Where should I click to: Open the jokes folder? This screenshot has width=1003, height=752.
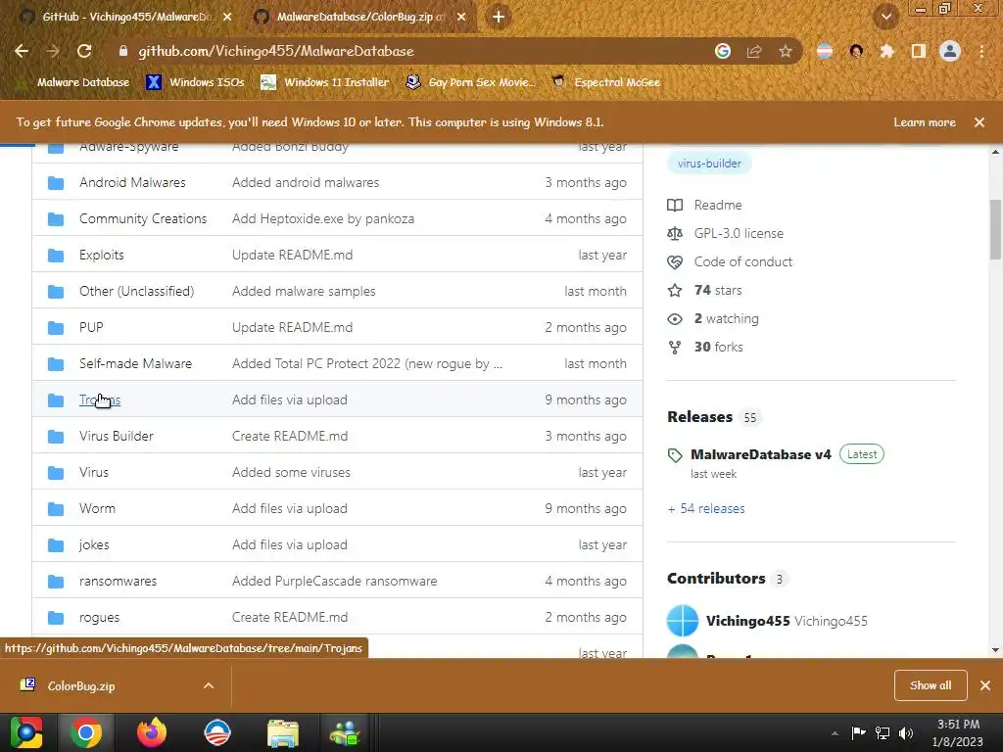pyautogui.click(x=94, y=545)
